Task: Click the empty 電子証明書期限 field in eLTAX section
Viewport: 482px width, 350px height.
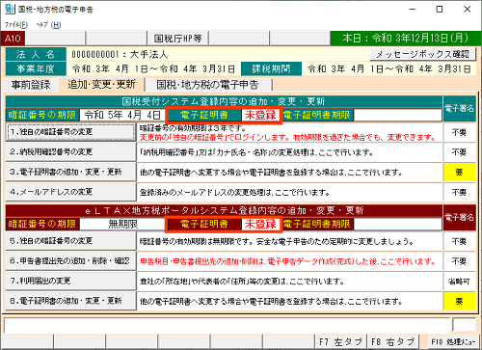Action: point(397,224)
